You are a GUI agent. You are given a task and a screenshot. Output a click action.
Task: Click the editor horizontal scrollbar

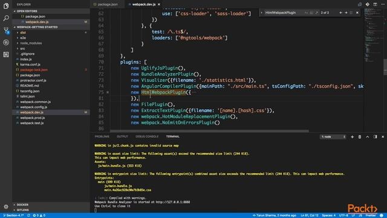pyautogui.click(x=209, y=131)
